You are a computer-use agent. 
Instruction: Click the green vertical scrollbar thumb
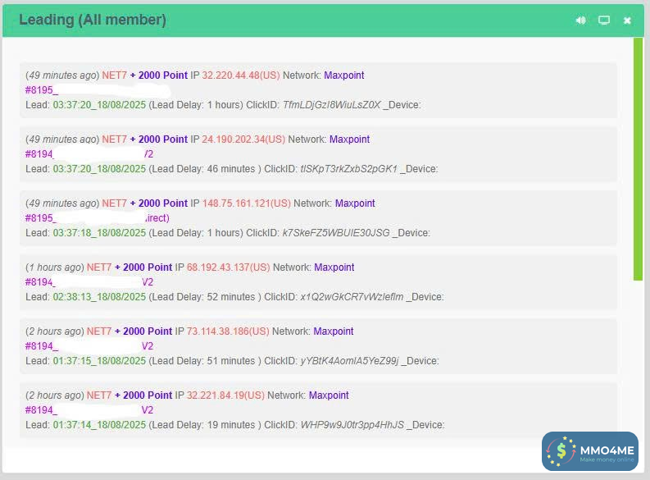[638, 159]
